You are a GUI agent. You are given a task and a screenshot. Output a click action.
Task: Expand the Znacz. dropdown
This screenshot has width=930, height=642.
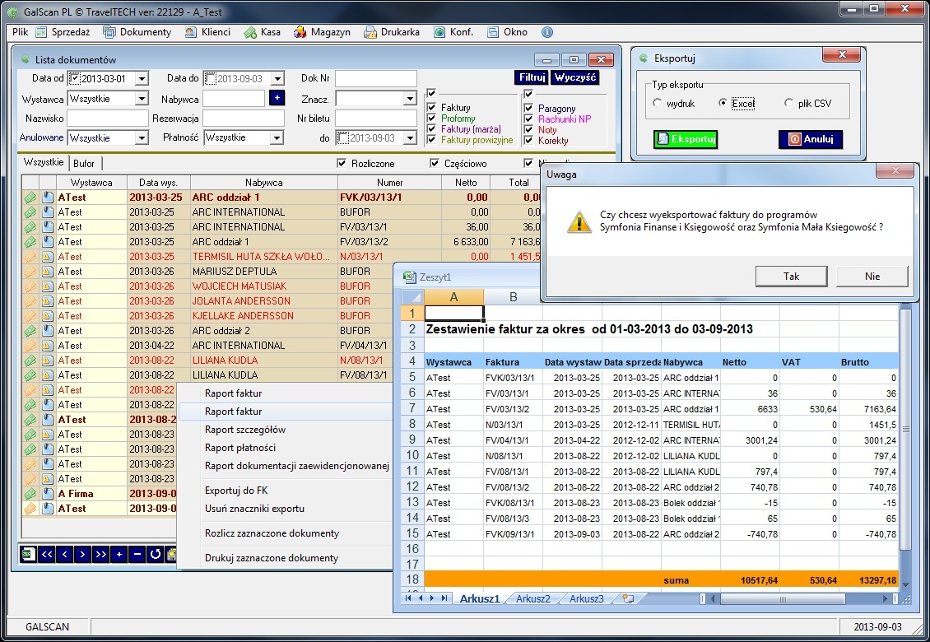pos(410,99)
